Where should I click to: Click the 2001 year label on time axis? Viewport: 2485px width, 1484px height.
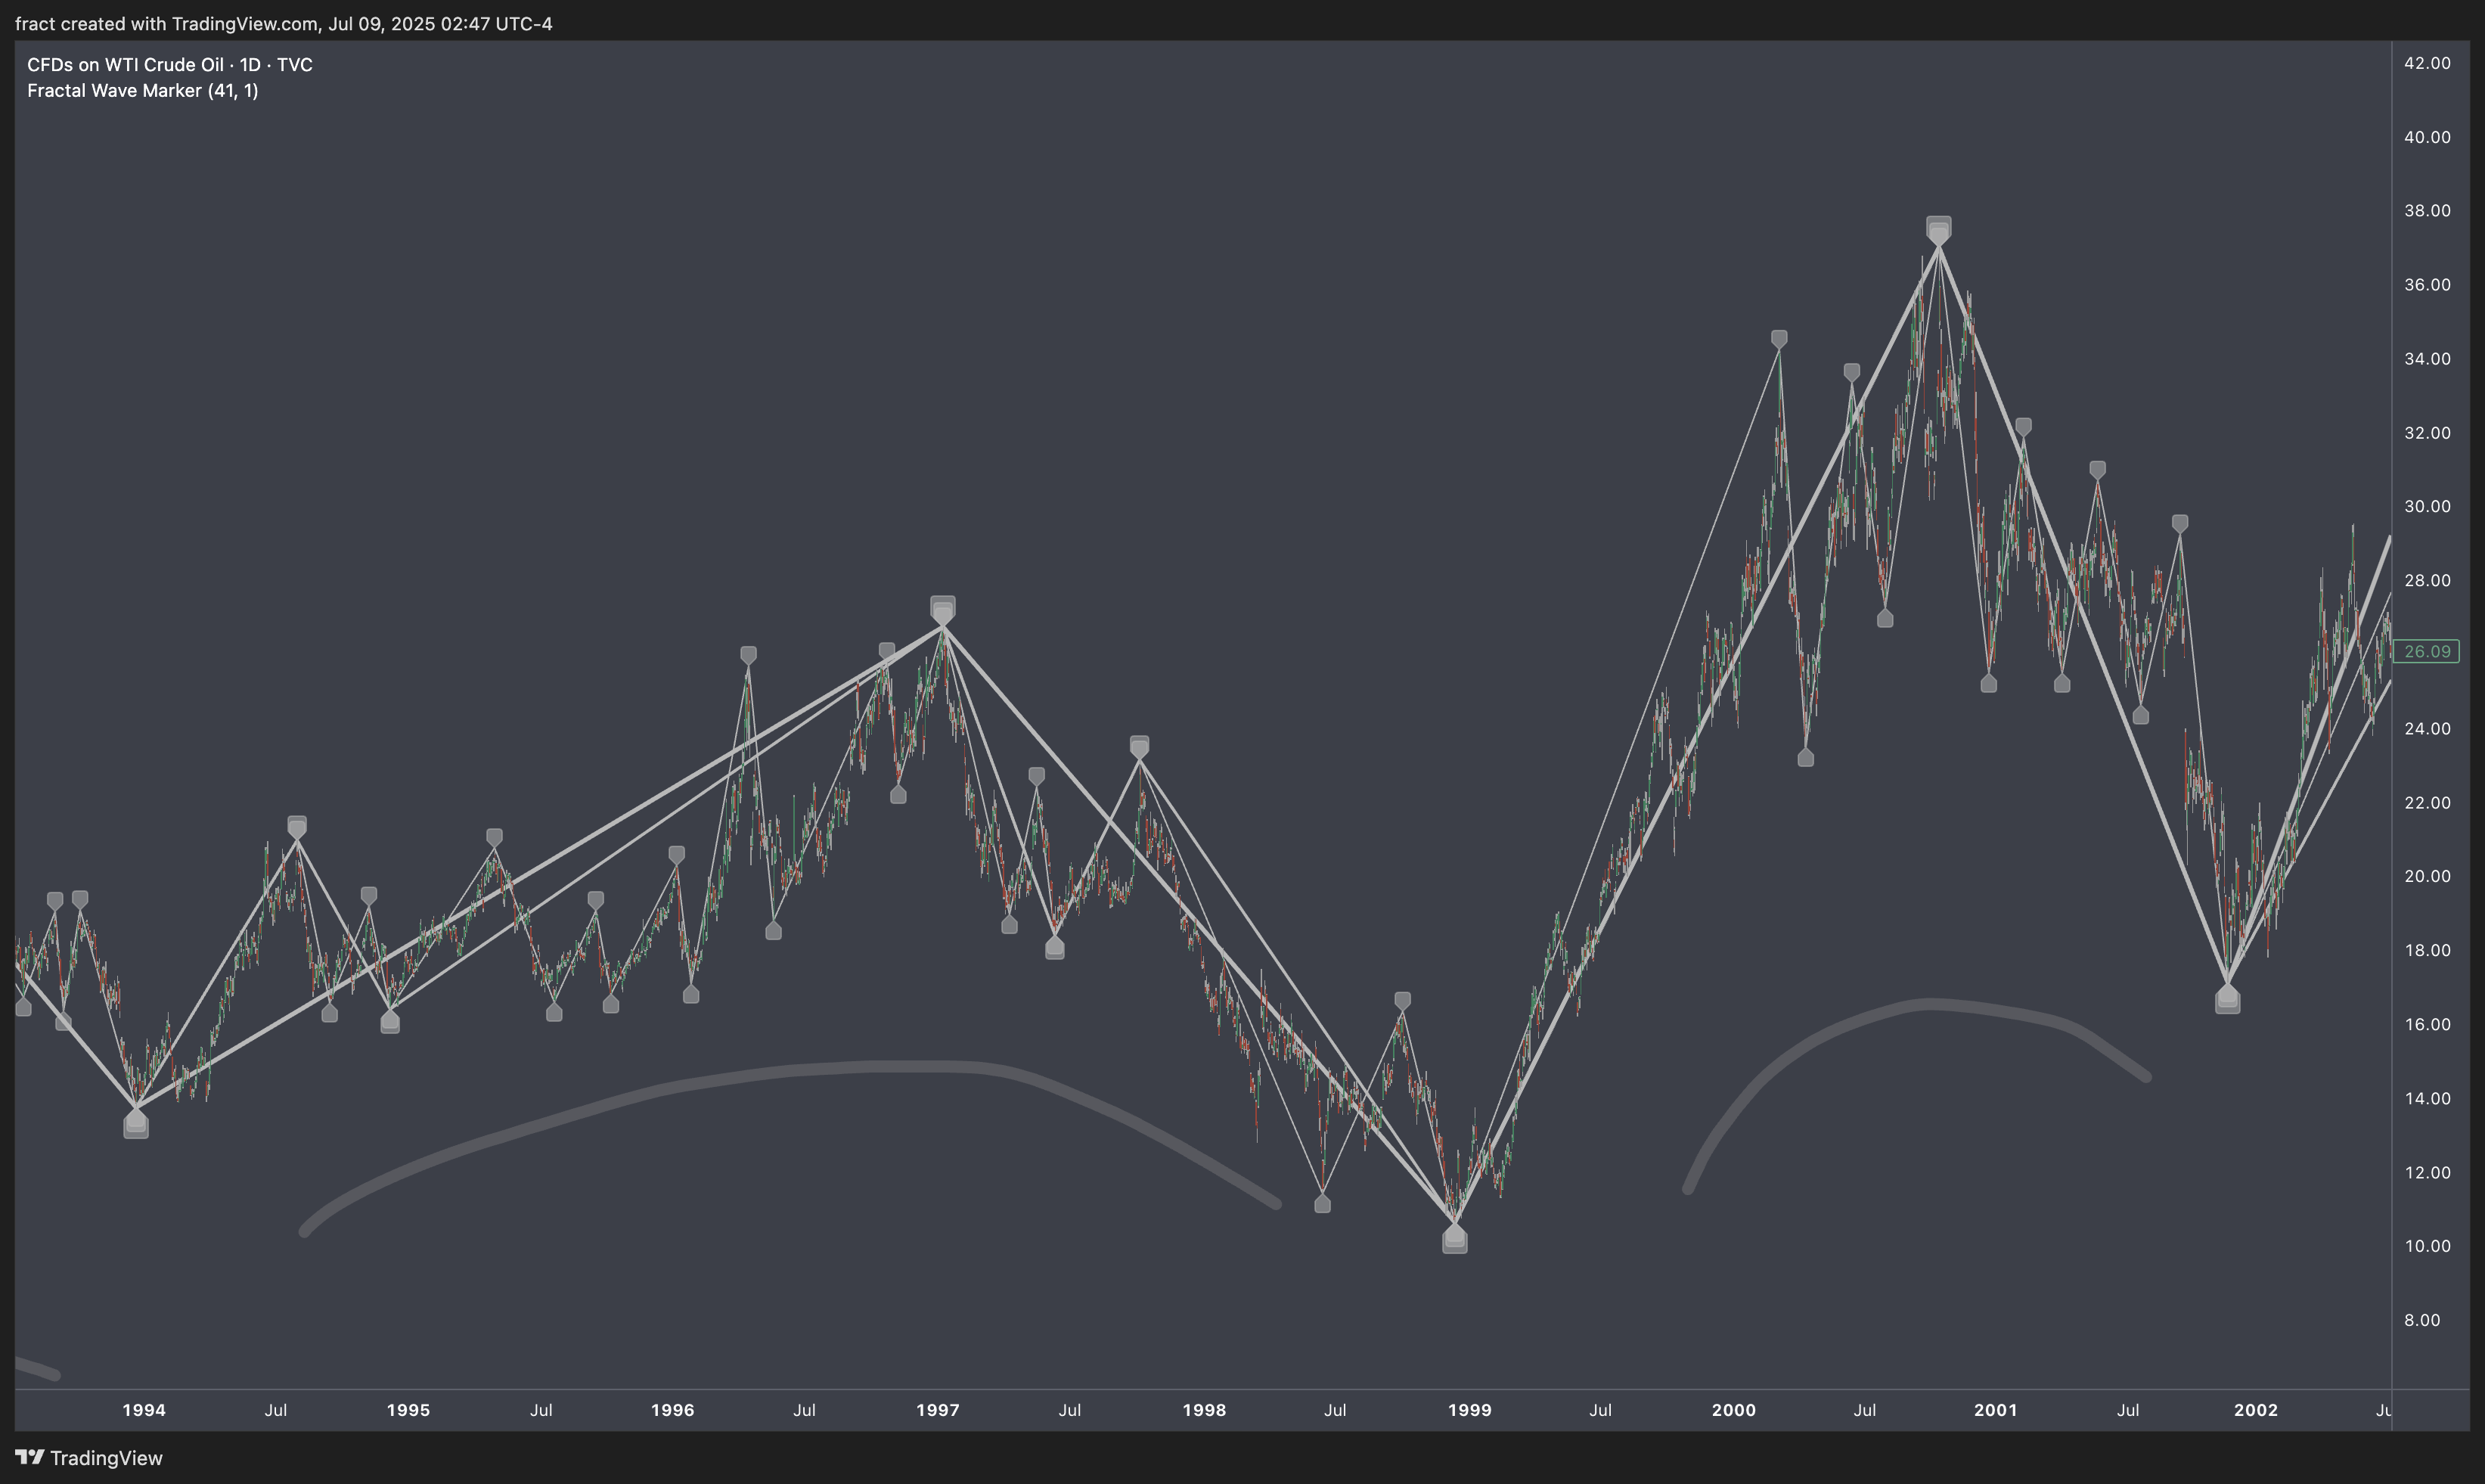click(1995, 1410)
